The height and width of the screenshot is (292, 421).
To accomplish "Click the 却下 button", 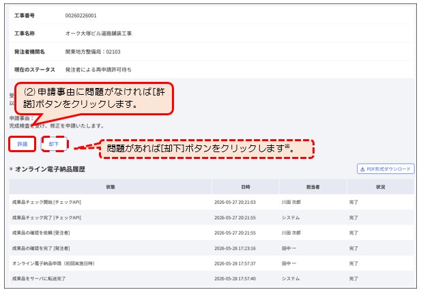I will pyautogui.click(x=54, y=144).
